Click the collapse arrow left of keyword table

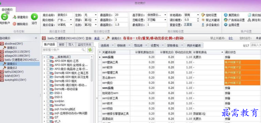coord(97,98)
